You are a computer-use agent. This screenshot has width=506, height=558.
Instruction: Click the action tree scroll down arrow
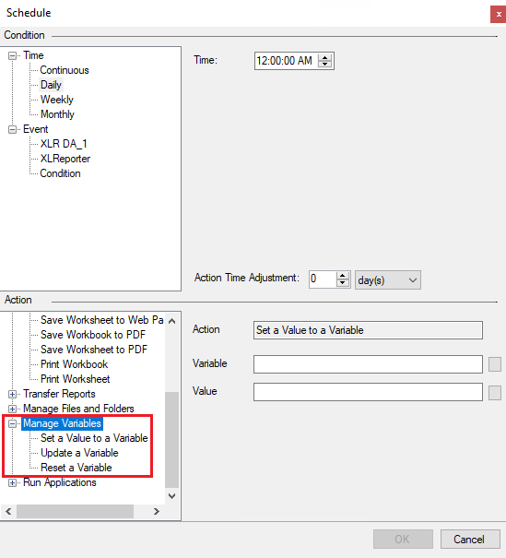(x=172, y=496)
